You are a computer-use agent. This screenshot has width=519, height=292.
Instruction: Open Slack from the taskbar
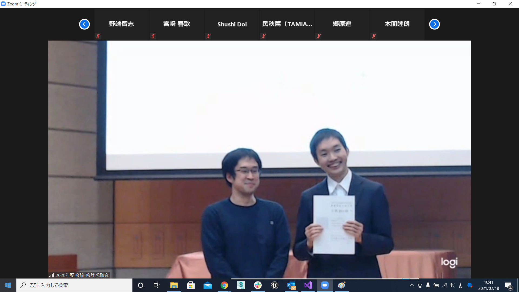click(258, 285)
